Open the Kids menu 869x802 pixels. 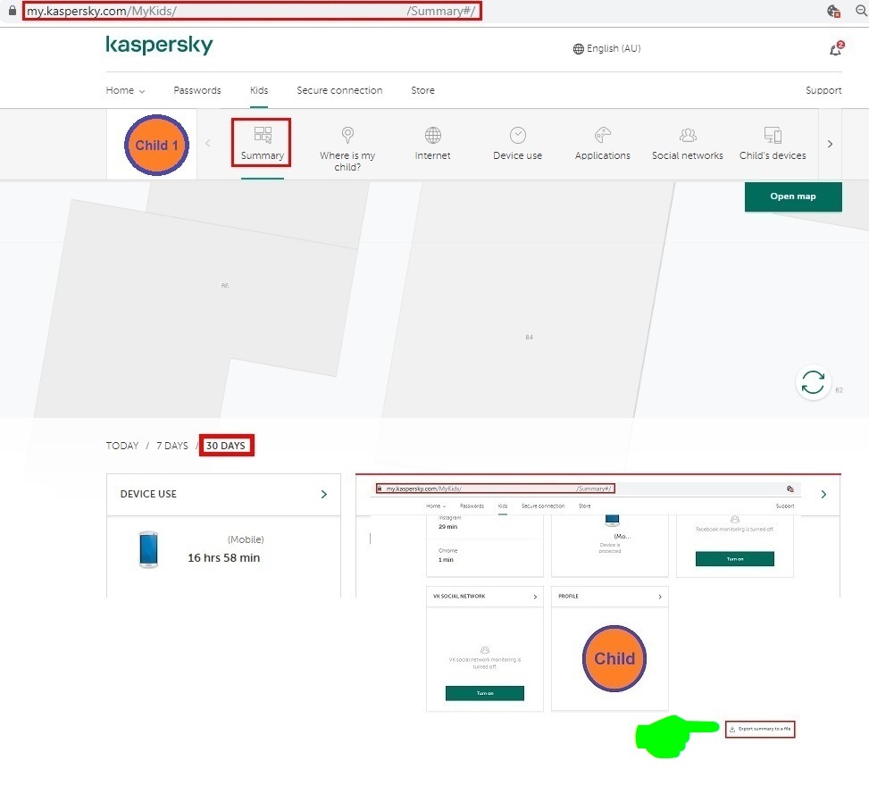tap(259, 90)
